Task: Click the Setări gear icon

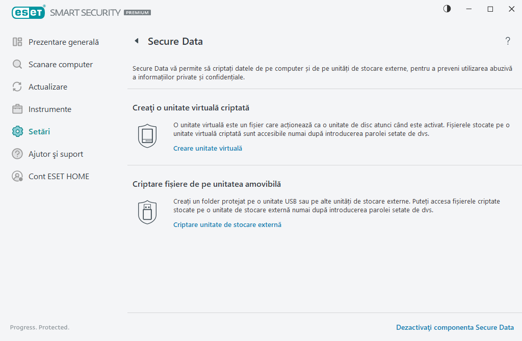Action: 17,131
